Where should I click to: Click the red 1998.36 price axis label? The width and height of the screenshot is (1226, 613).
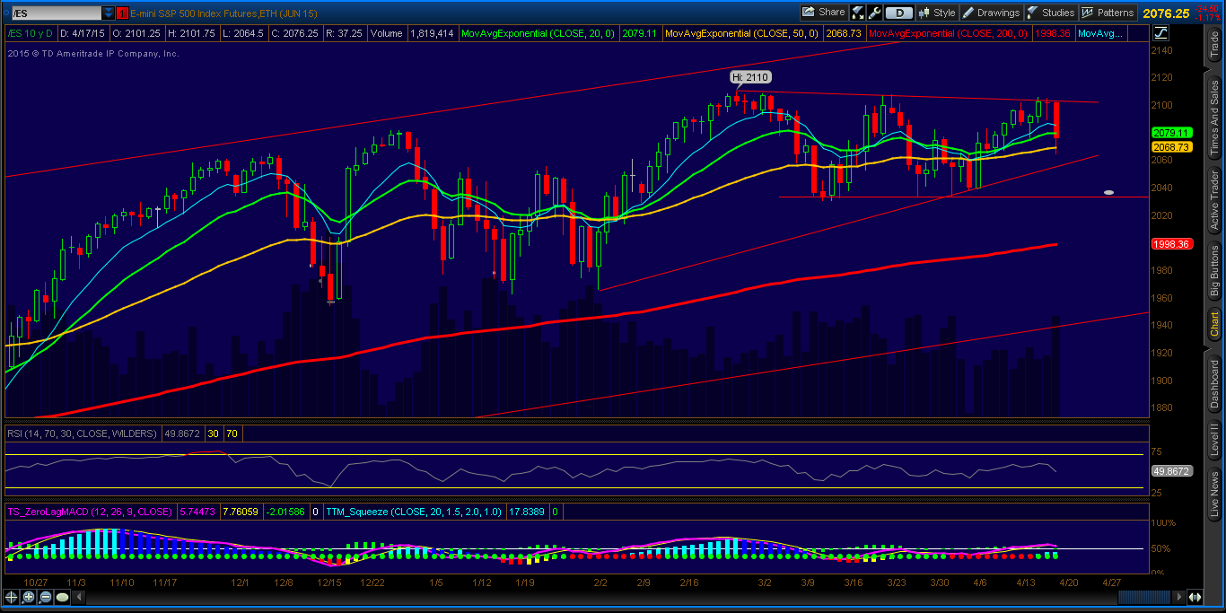[1172, 244]
